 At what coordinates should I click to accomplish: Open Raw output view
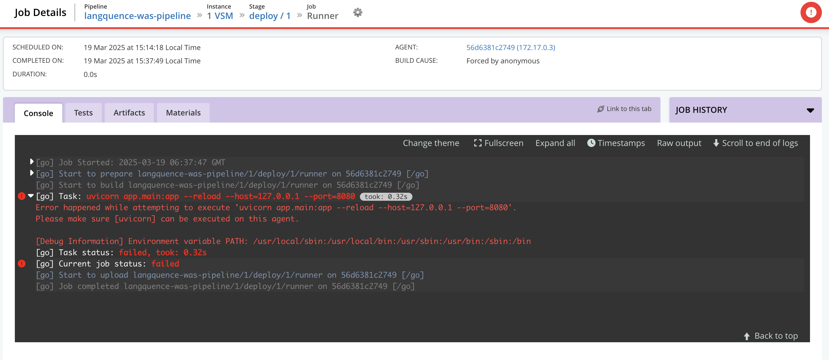(679, 143)
